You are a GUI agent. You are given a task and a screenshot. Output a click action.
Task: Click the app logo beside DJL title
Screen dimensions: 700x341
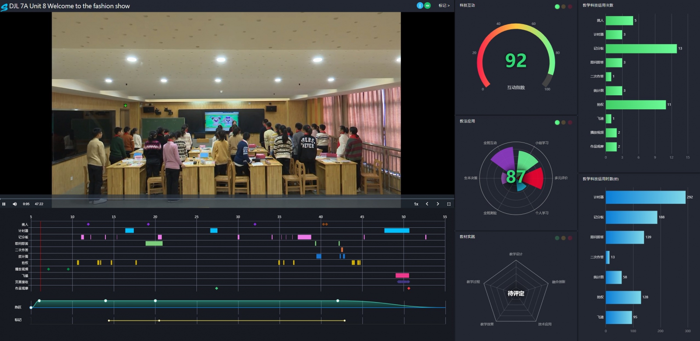point(4,7)
